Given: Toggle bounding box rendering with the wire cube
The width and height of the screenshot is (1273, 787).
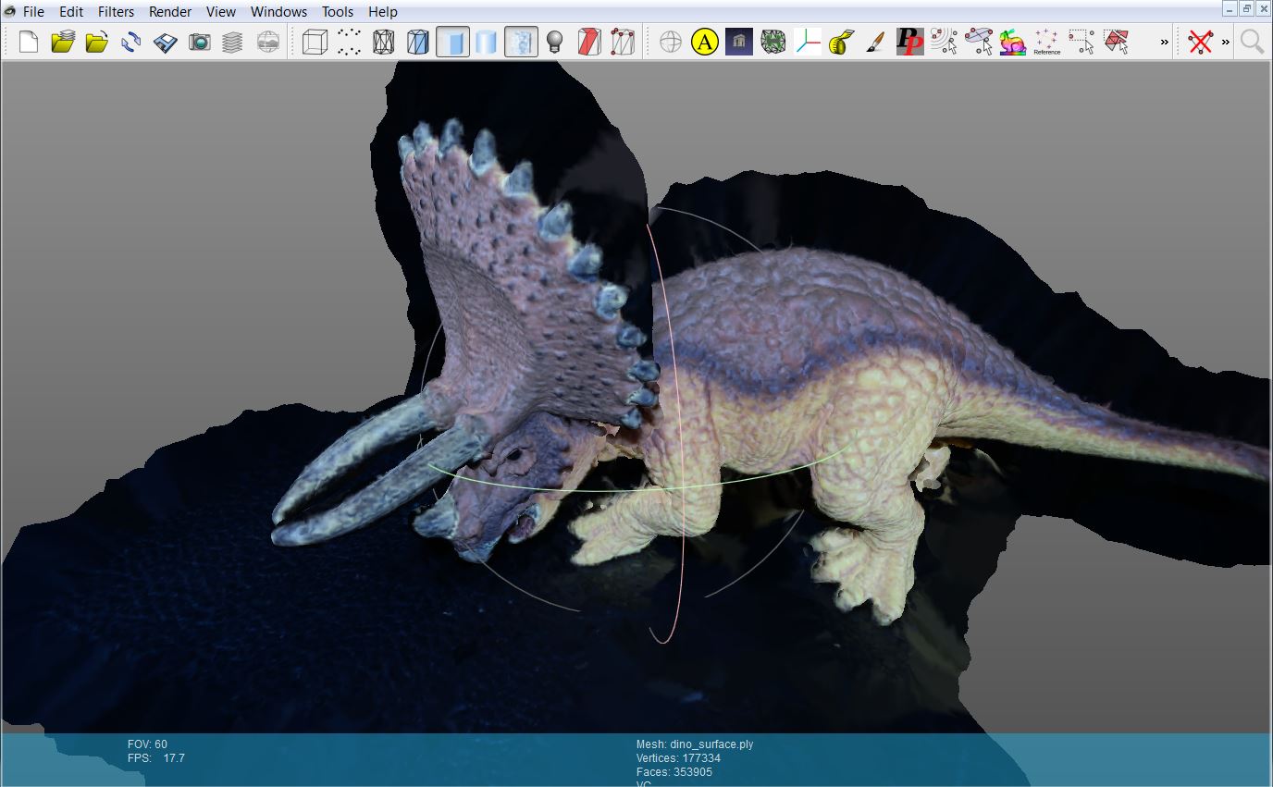Looking at the screenshot, I should (x=315, y=42).
